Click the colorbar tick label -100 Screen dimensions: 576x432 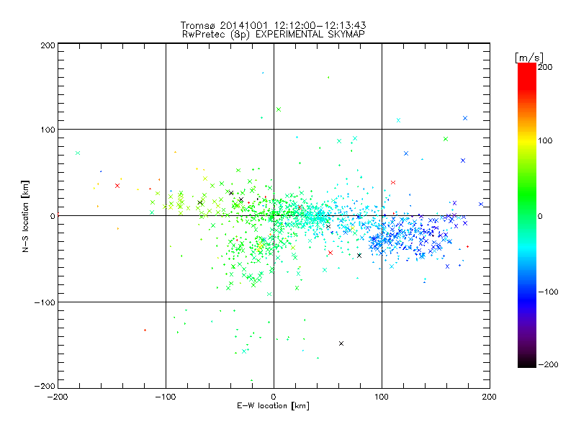tap(548, 292)
